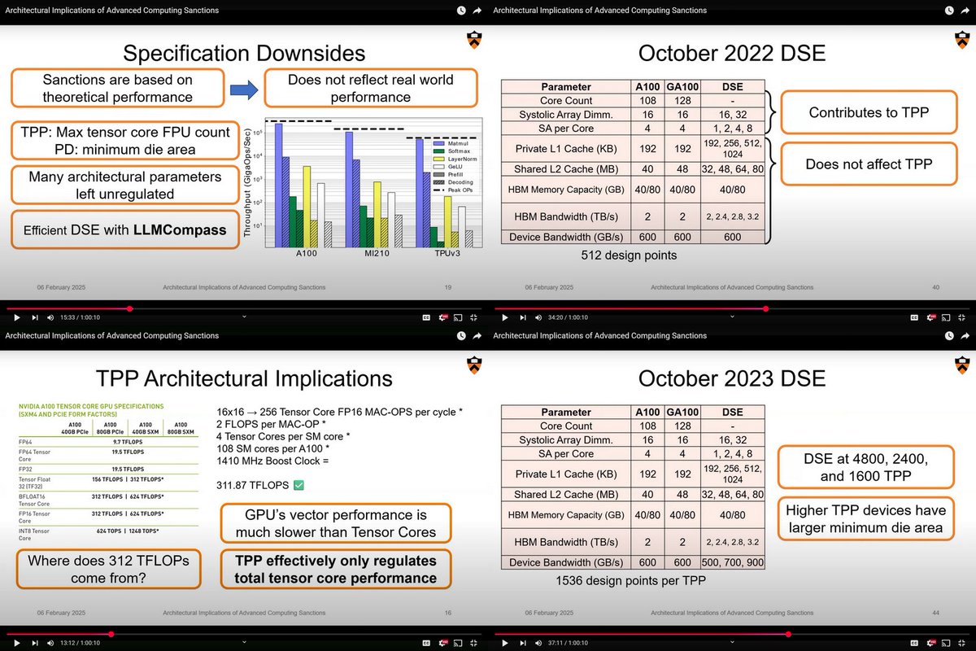Play the video paused at 13:12
The height and width of the screenshot is (651, 976).
tap(16, 643)
